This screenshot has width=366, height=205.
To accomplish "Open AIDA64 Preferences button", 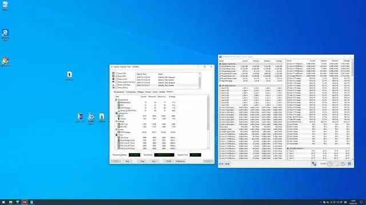I will coord(180,161).
